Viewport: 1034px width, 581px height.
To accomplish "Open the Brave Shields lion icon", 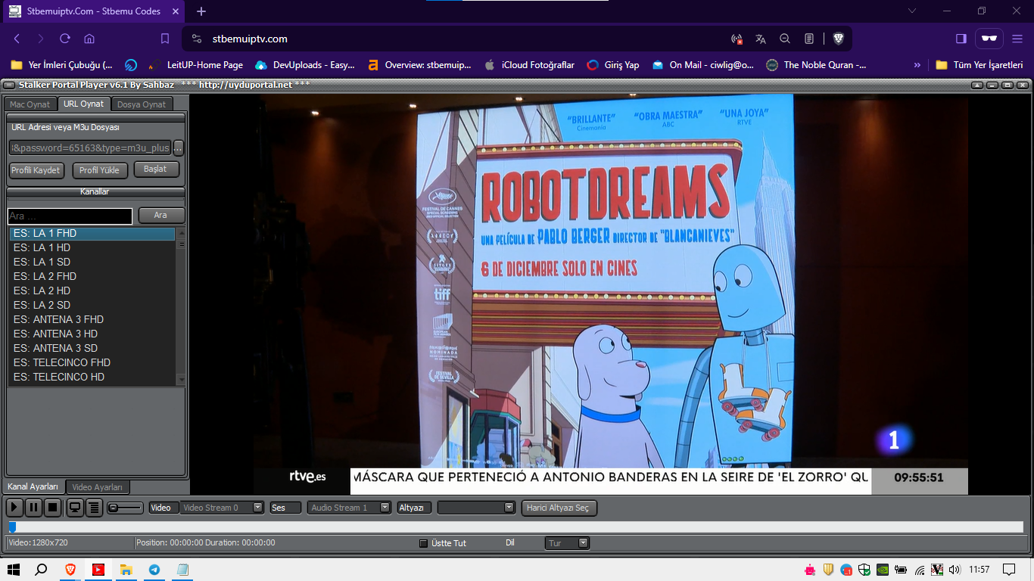I will tap(839, 39).
